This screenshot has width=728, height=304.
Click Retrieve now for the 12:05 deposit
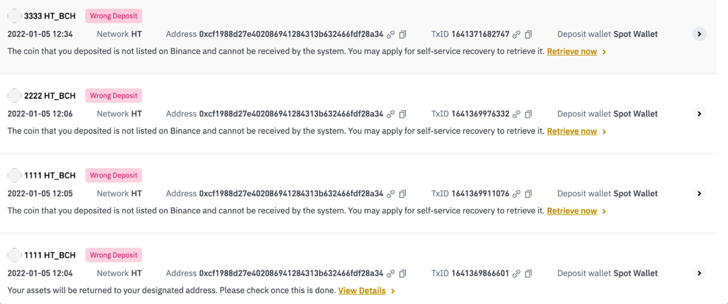click(x=572, y=211)
